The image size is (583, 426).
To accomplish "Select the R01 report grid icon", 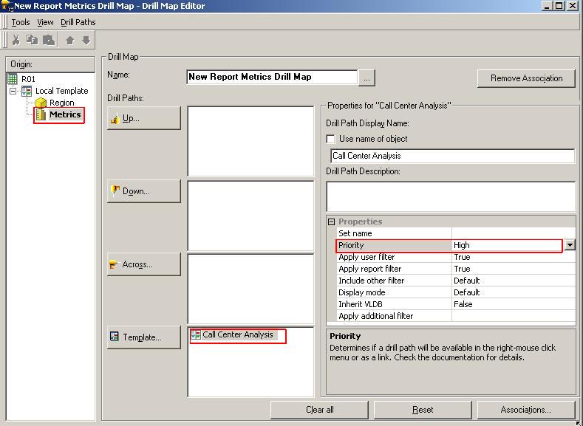I will pos(13,79).
